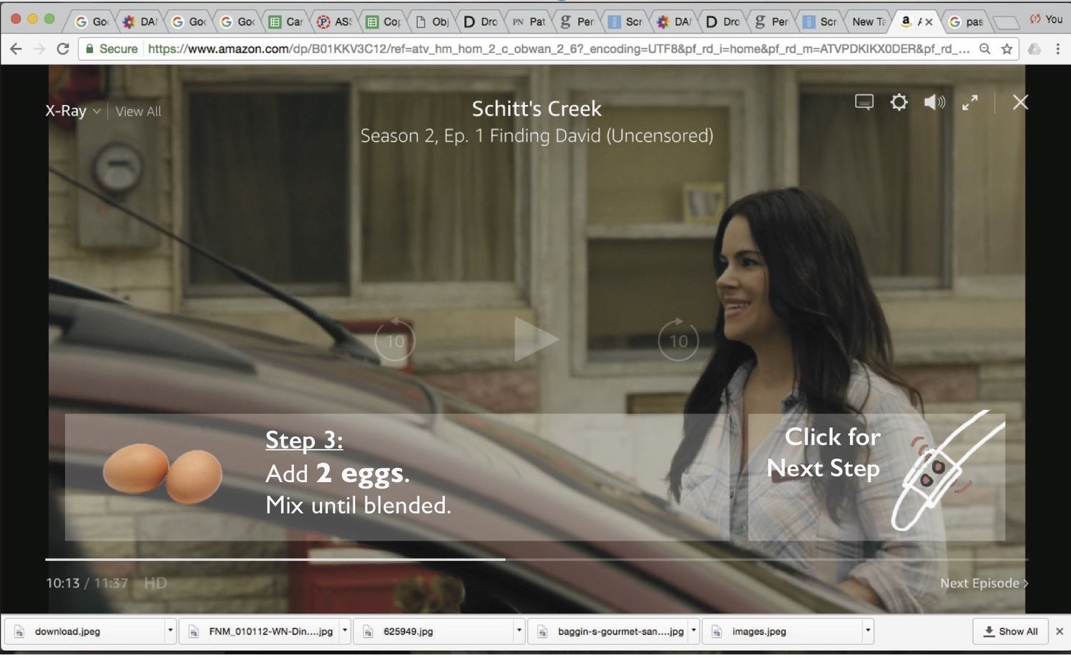Click for Next Step recipe button
The width and height of the screenshot is (1071, 658).
click(x=876, y=477)
